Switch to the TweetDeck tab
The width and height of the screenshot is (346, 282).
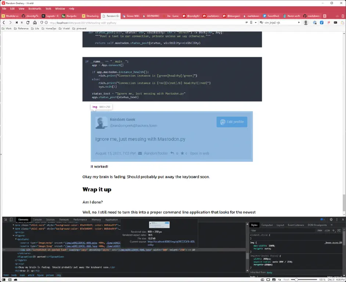[x=271, y=16]
